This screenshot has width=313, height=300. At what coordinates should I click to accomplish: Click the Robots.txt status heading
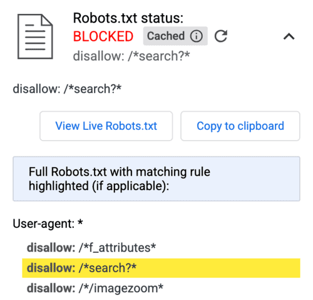click(x=128, y=18)
